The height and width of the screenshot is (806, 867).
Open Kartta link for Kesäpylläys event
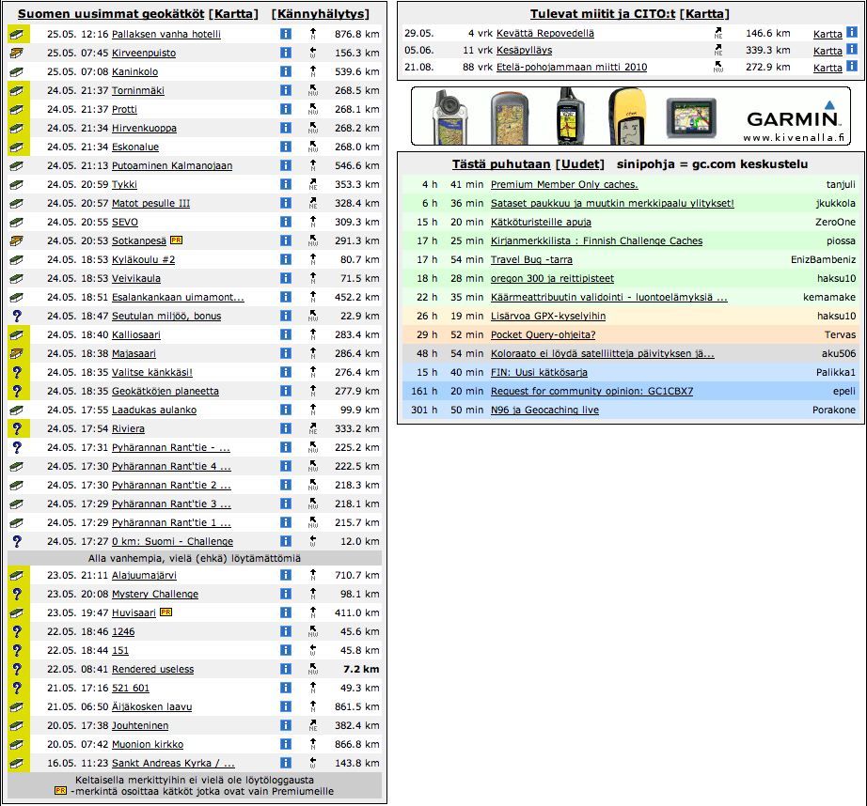pos(828,50)
